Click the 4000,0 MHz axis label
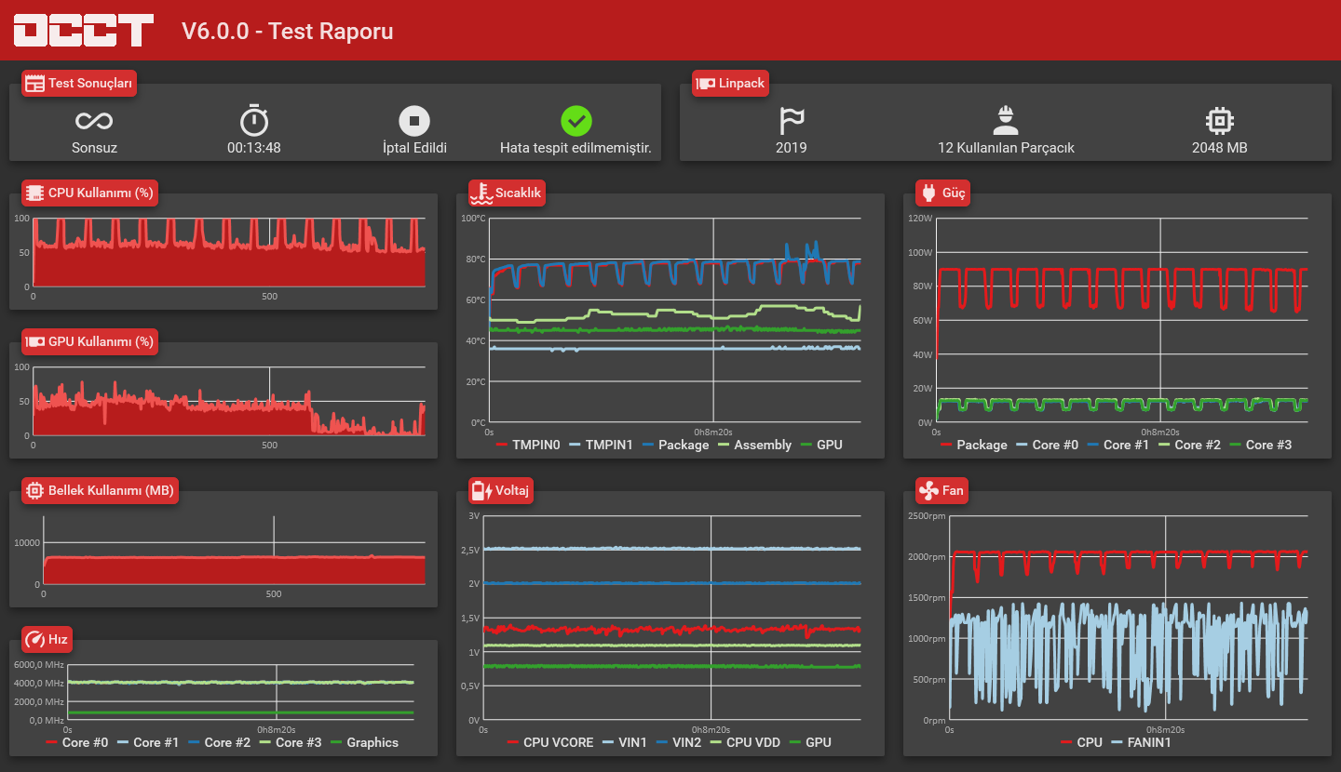This screenshot has width=1341, height=772. coord(39,683)
